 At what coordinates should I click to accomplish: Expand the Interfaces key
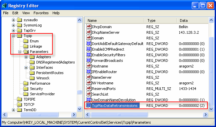(x=26, y=67)
